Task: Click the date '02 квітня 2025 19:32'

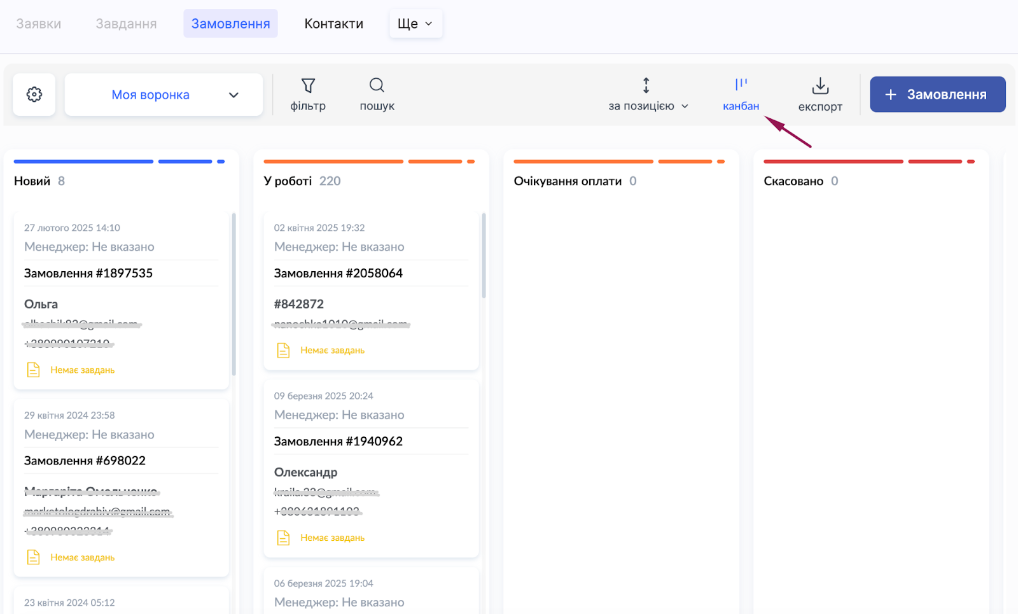Action: pos(319,228)
